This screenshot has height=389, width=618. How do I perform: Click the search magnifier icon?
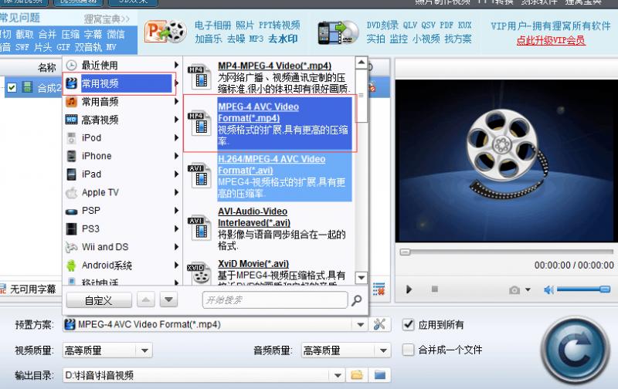click(356, 300)
